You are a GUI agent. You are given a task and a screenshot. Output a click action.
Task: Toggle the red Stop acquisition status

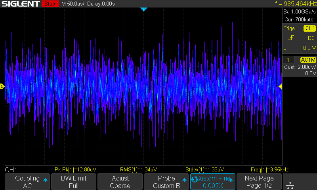49,4
